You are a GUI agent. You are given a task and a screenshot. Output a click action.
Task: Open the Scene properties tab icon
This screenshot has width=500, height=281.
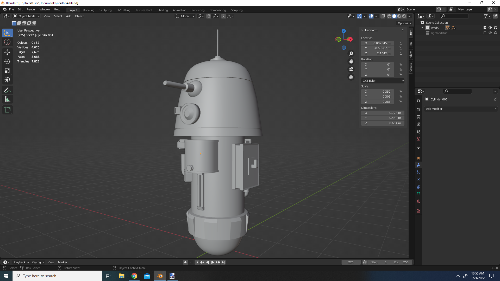(x=418, y=132)
